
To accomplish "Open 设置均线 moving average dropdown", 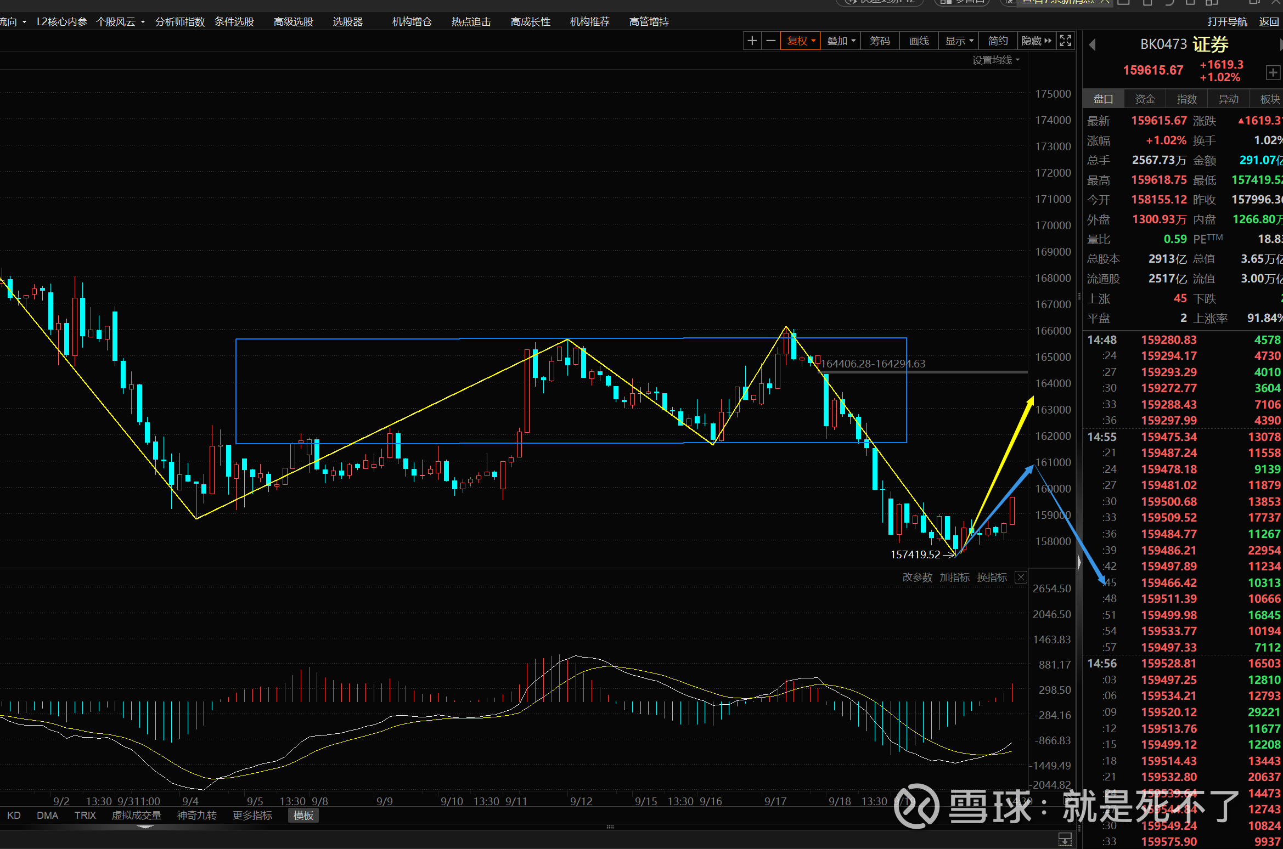I will pyautogui.click(x=995, y=60).
